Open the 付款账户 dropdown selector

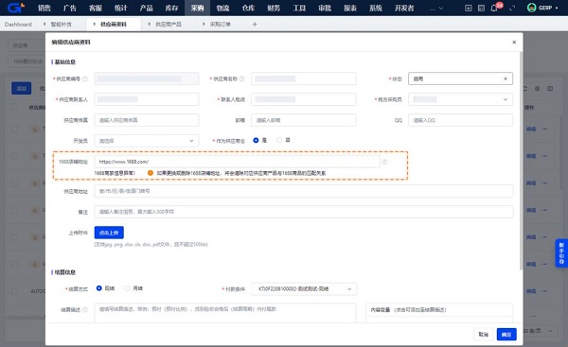pos(304,288)
